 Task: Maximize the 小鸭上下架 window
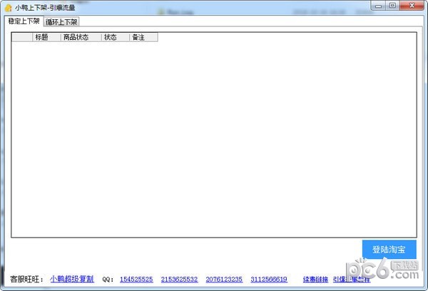pyautogui.click(x=393, y=6)
